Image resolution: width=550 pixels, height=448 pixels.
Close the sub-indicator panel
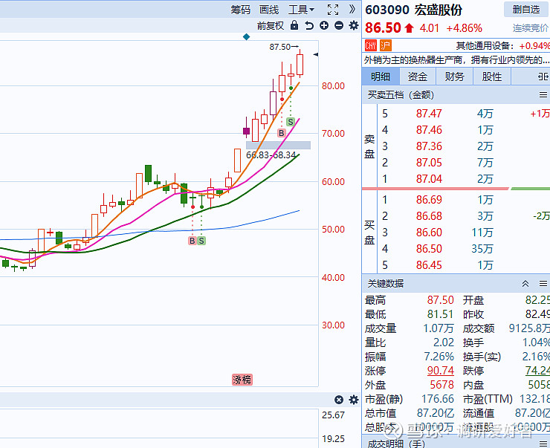tap(339, 400)
